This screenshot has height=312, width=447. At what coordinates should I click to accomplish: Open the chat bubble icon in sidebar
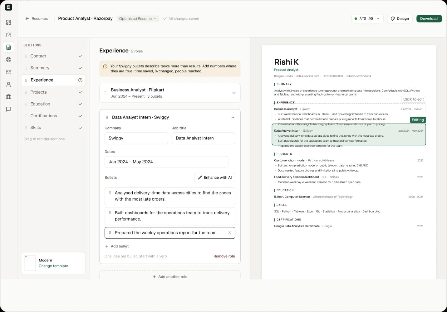[8, 109]
